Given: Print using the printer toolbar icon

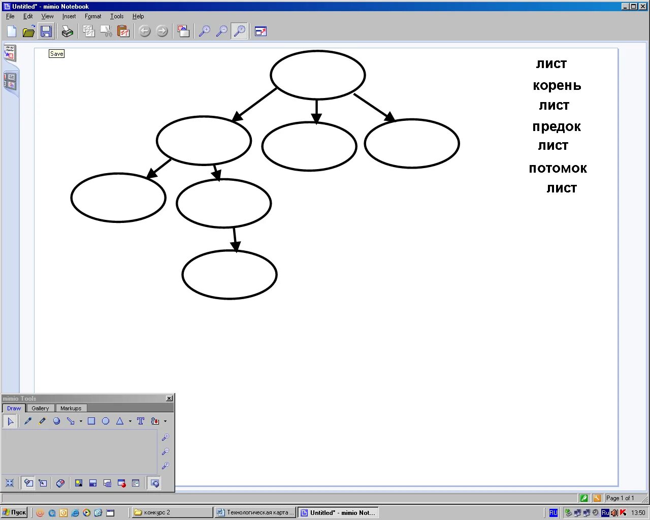Looking at the screenshot, I should (x=67, y=31).
